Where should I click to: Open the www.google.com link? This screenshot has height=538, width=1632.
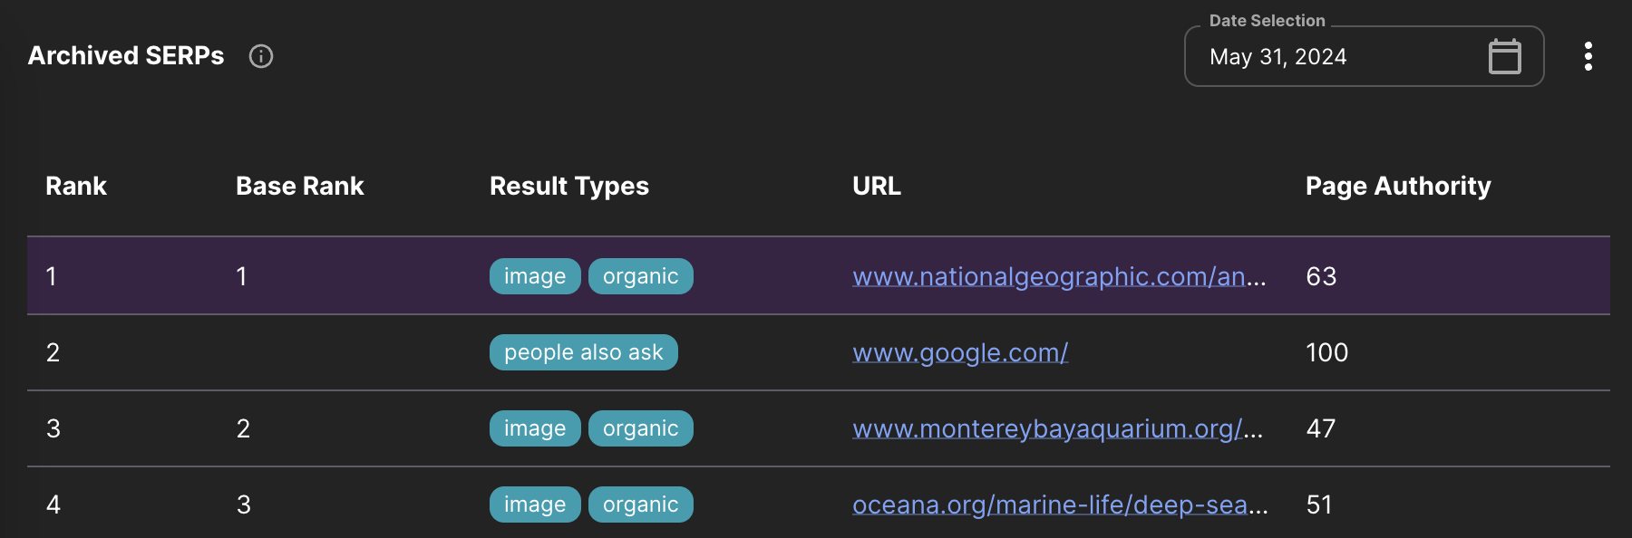[960, 352]
